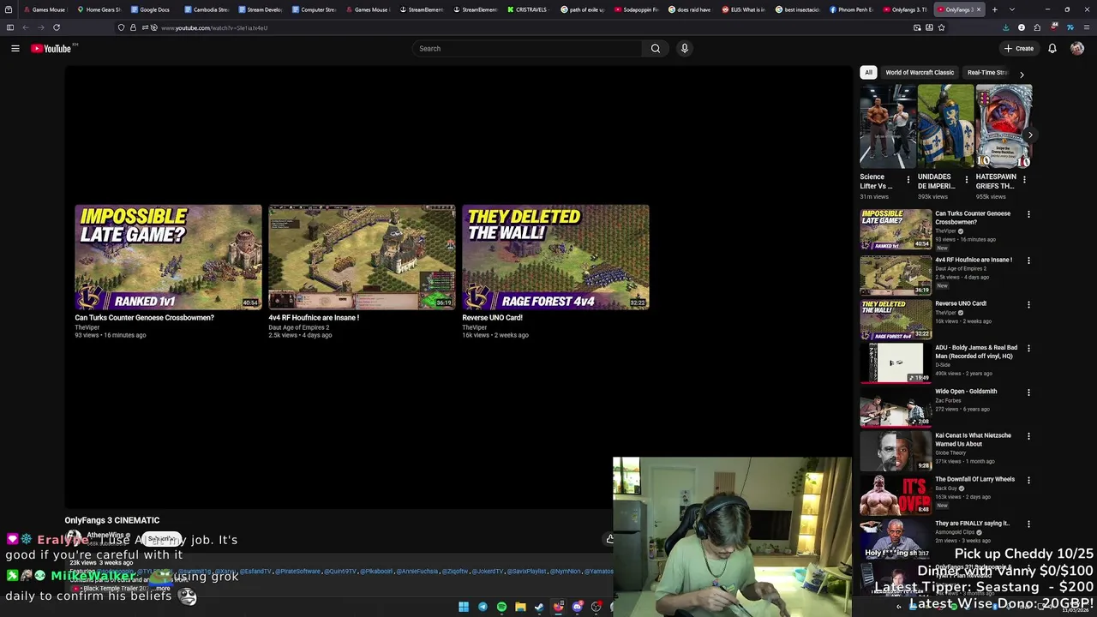Start voice search with microphone icon

tap(684, 49)
